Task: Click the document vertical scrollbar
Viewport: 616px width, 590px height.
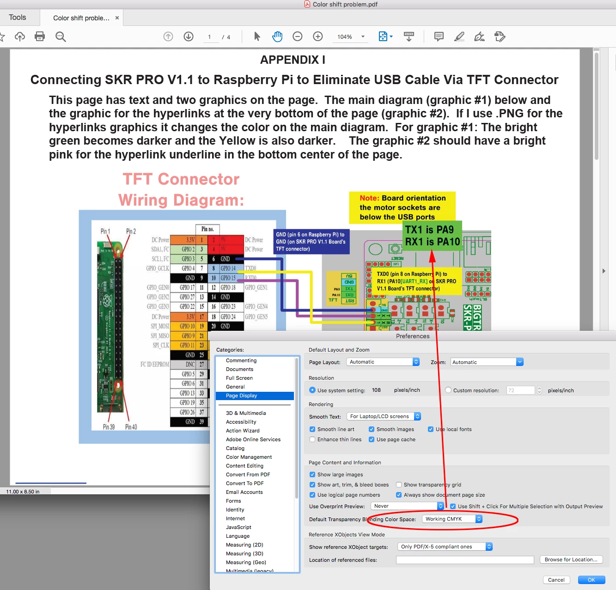Action: pyautogui.click(x=597, y=106)
